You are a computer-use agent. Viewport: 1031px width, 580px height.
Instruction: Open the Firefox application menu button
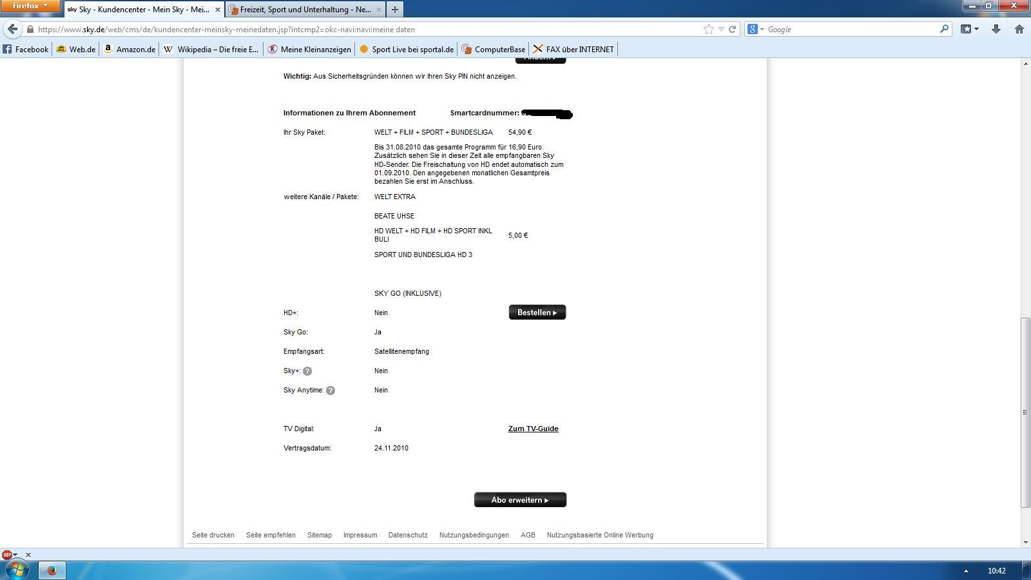[x=30, y=6]
